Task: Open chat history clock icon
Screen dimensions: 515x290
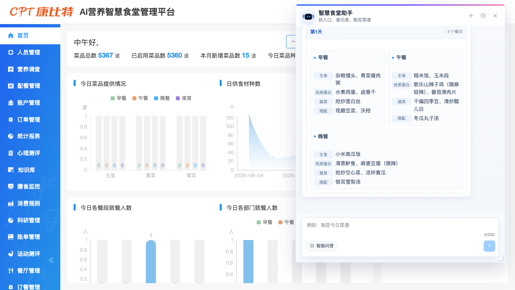Action: point(483,16)
